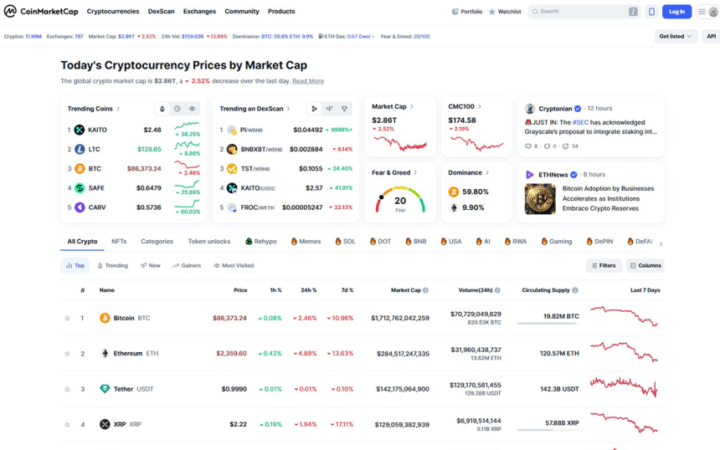Click repost icon on Cryptonian post

(x=547, y=146)
